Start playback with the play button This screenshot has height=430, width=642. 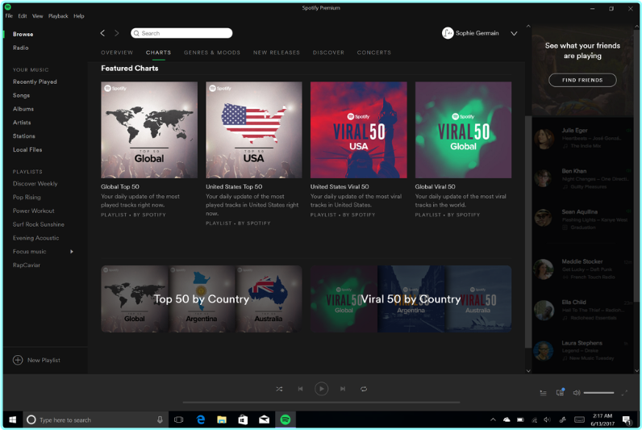[x=322, y=389]
